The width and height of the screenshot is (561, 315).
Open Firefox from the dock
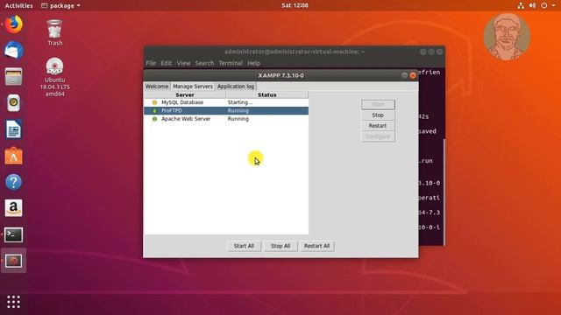click(14, 24)
